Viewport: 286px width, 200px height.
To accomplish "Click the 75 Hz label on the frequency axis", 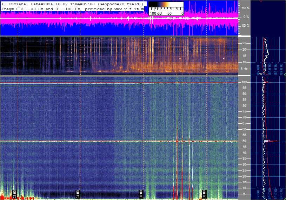I will coord(244,111).
